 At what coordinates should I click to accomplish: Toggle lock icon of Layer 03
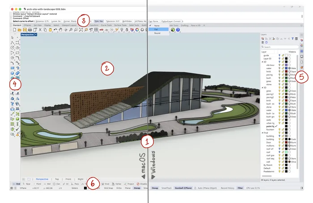coord(283,58)
